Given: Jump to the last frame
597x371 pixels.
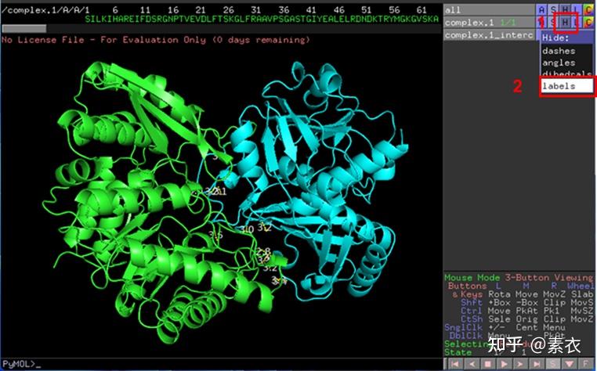Looking at the screenshot, I should (x=537, y=364).
